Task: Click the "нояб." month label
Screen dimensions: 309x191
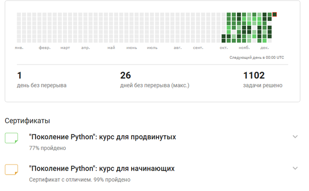Action: point(244,48)
